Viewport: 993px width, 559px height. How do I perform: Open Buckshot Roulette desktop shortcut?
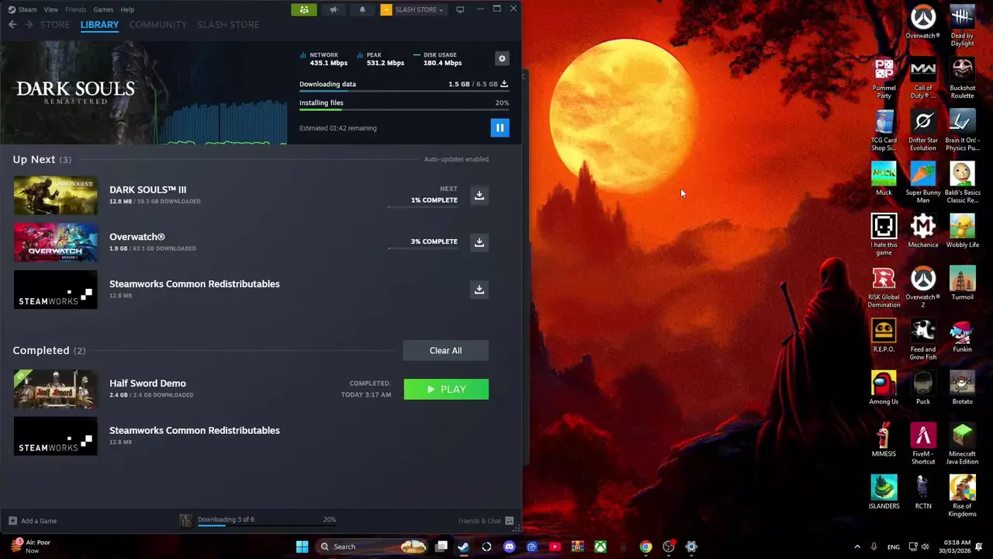(962, 78)
